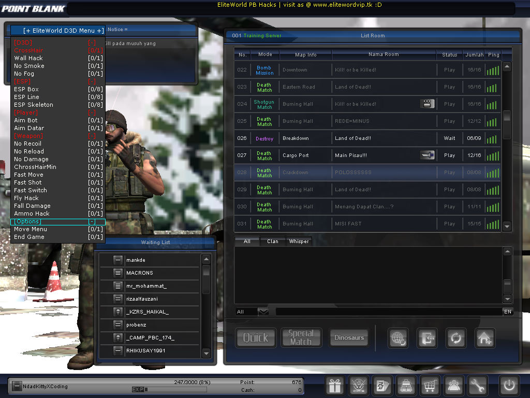Open the wrench settings icon on the taskbar
Image resolution: width=530 pixels, height=398 pixels.
point(477,386)
